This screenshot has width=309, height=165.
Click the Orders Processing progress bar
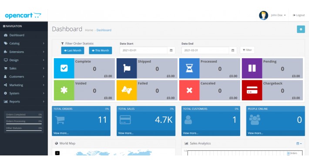tap(24, 124)
